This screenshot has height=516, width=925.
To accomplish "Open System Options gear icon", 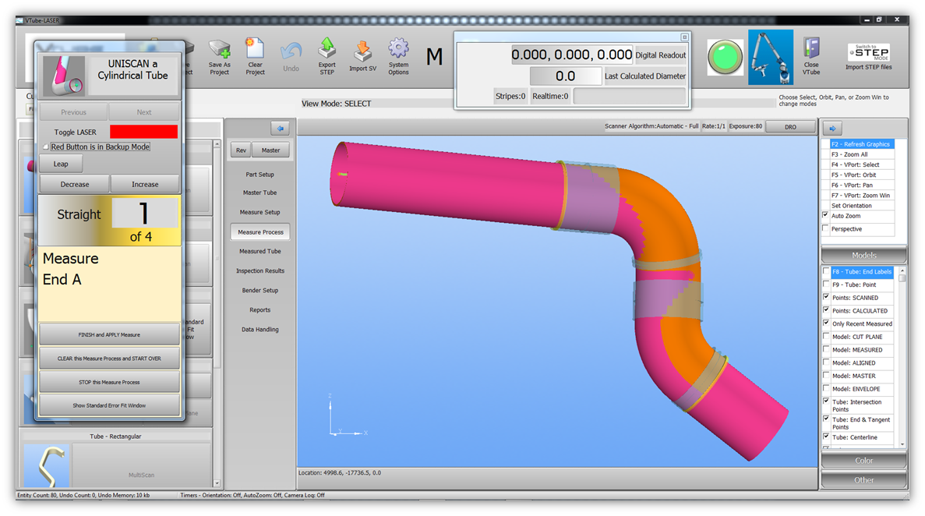I will [x=398, y=51].
